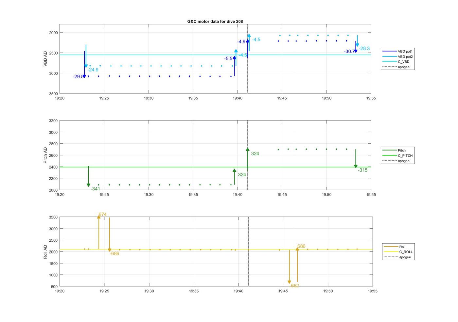The height and width of the screenshot is (322, 458).
Task: Click the 'Pitch AD' y-axis label
Action: click(x=45, y=155)
